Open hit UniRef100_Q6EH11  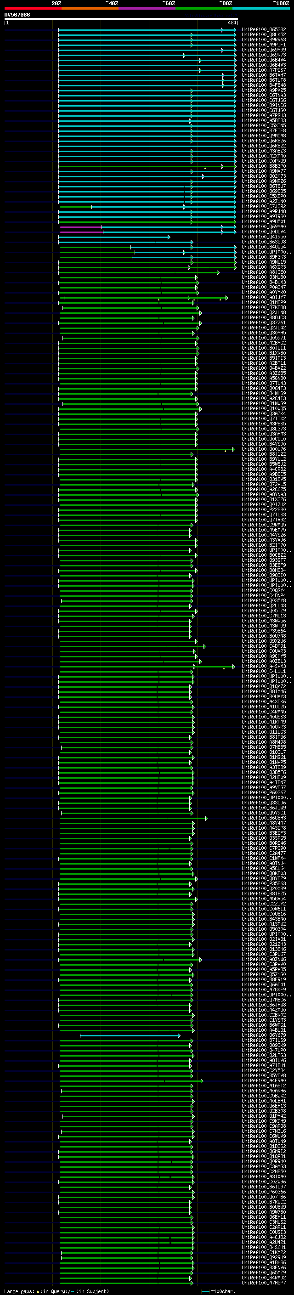264,1217
